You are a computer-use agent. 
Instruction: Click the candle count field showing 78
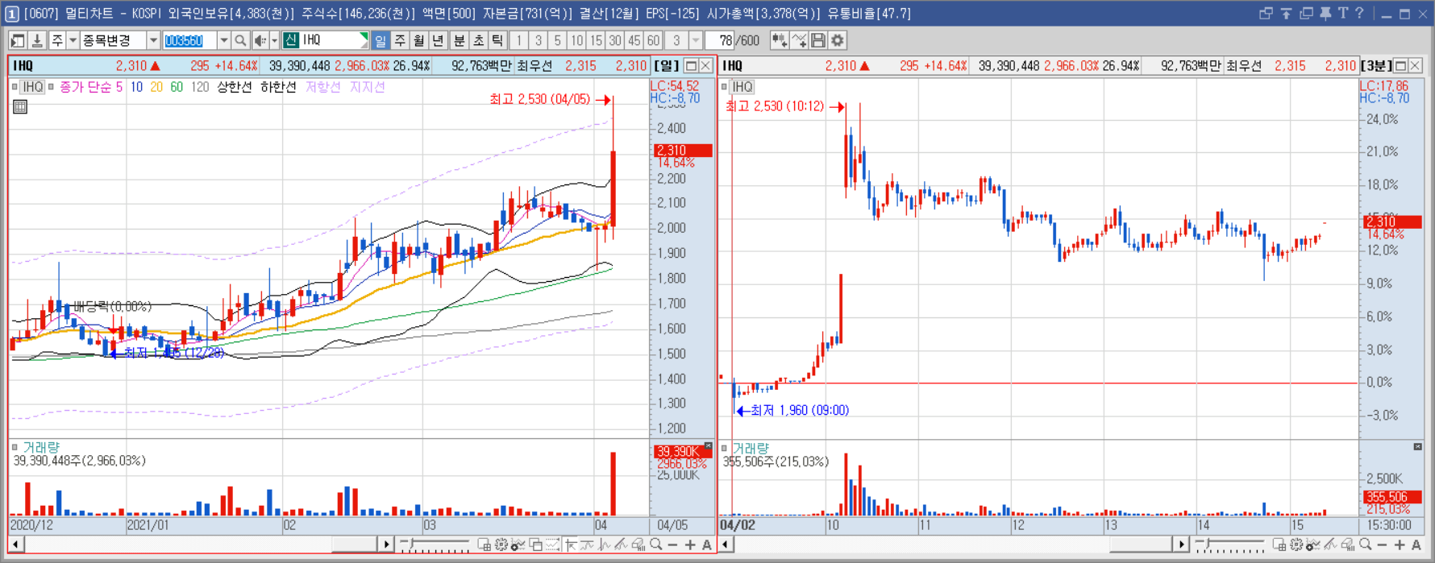pyautogui.click(x=722, y=40)
